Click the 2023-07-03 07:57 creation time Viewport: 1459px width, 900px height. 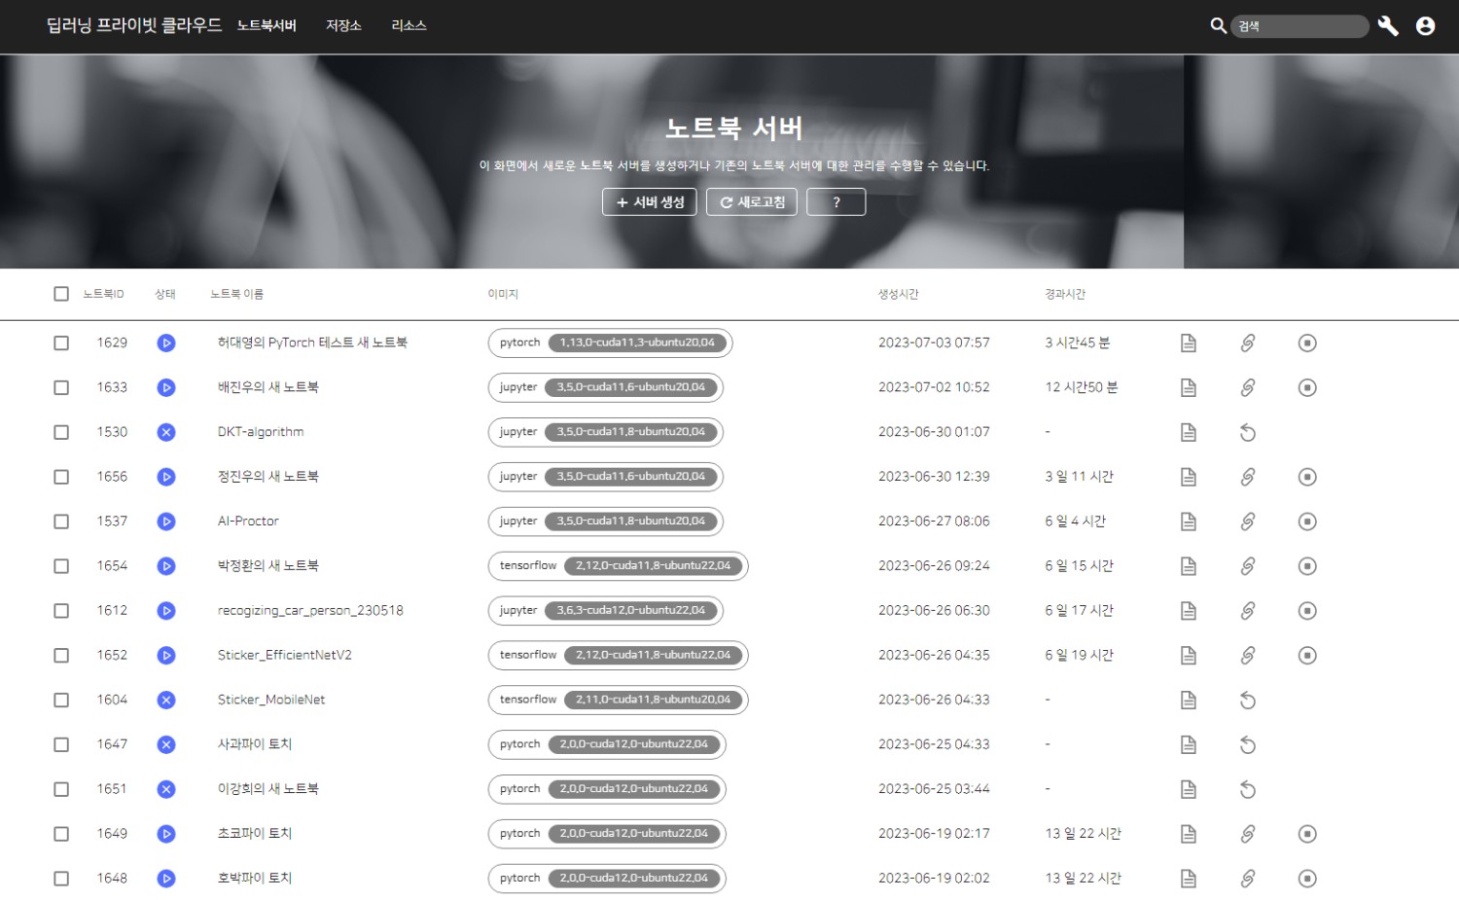tap(934, 342)
